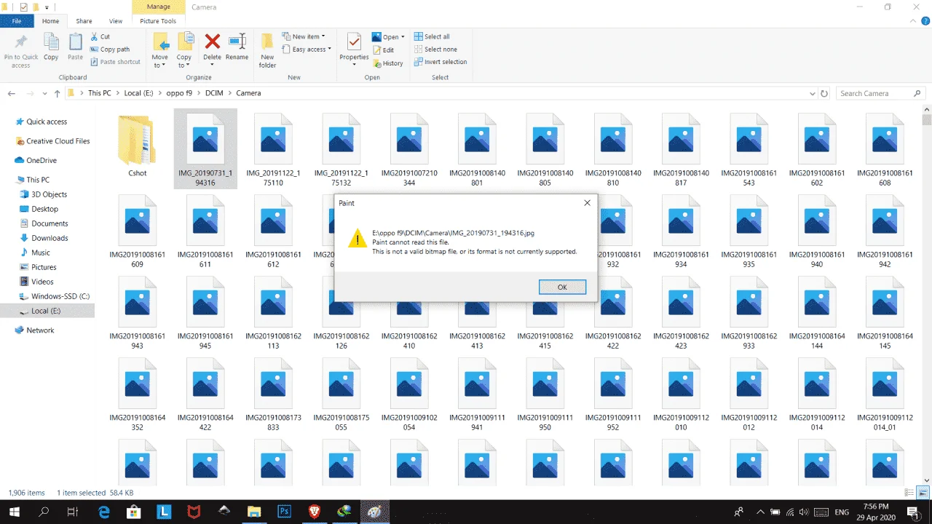Select Pictures in the navigation pane
Viewport: 932px width, 524px height.
[44, 267]
